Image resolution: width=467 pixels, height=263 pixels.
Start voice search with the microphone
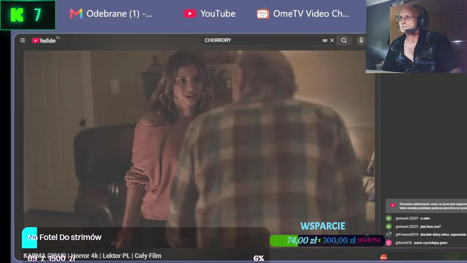[x=361, y=40]
